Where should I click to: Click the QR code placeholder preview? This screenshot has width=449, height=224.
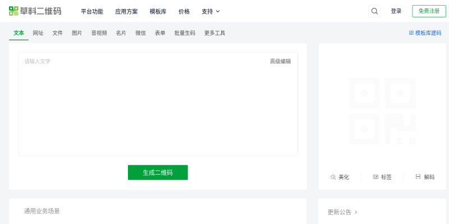(x=382, y=111)
